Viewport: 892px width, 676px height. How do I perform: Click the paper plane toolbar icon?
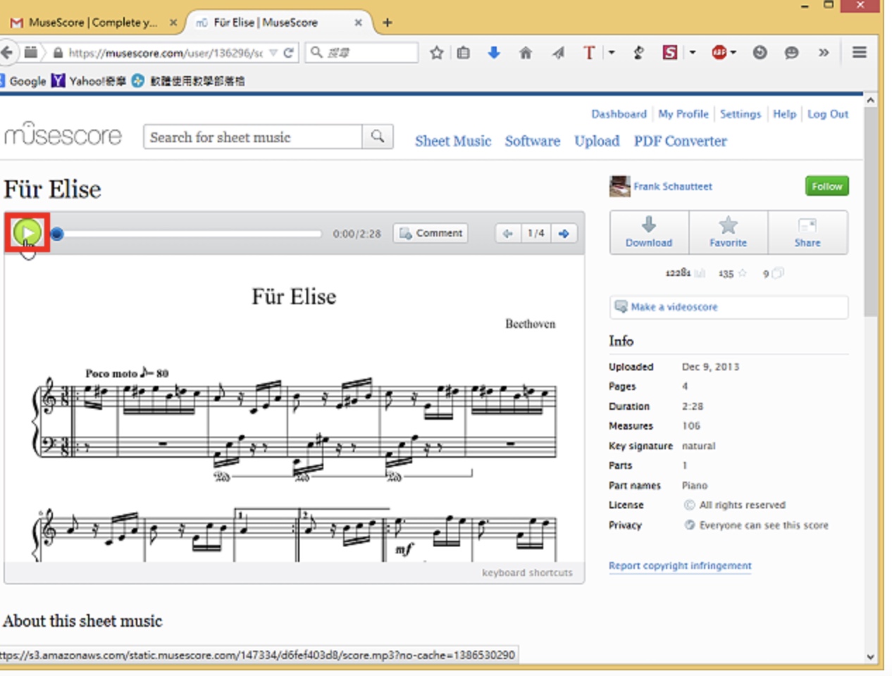pyautogui.click(x=558, y=53)
